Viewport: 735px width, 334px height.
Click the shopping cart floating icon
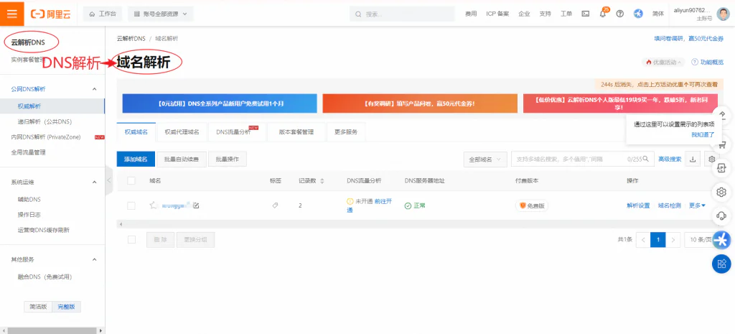[x=722, y=144]
